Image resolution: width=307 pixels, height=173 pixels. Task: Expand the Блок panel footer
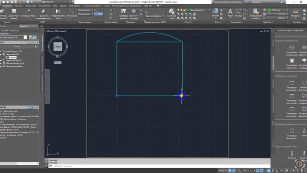[x=218, y=22]
